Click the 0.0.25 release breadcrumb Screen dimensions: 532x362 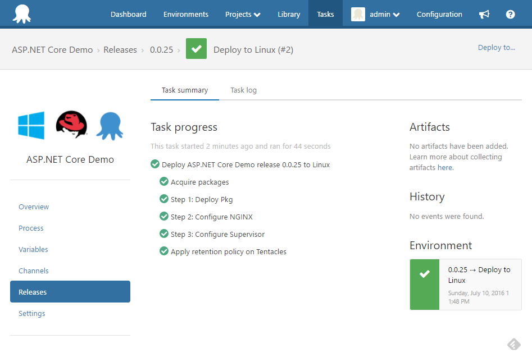[162, 49]
